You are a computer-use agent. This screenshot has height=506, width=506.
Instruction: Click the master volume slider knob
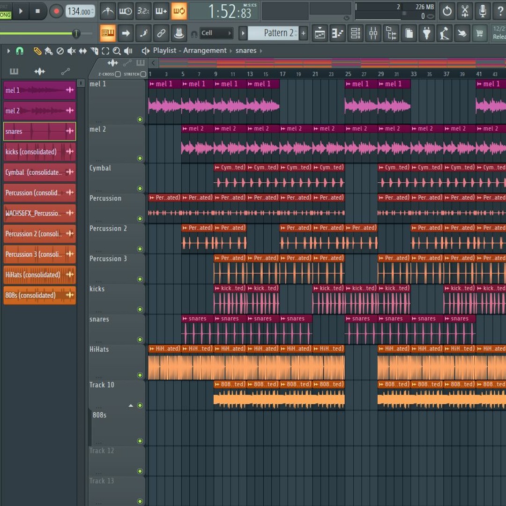point(76,33)
